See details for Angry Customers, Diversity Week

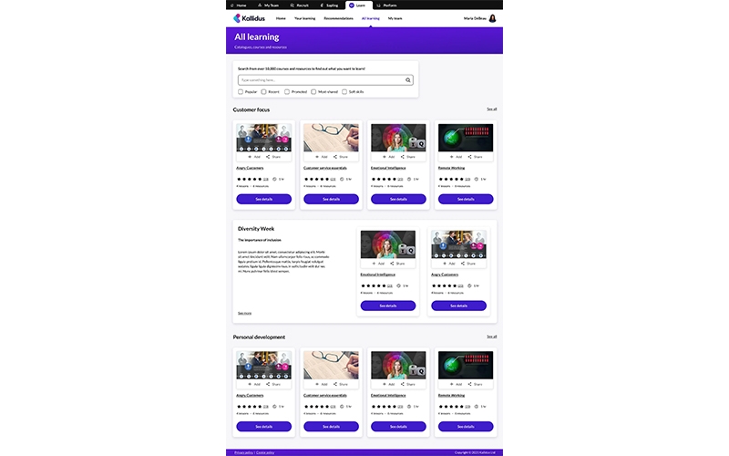click(x=459, y=306)
